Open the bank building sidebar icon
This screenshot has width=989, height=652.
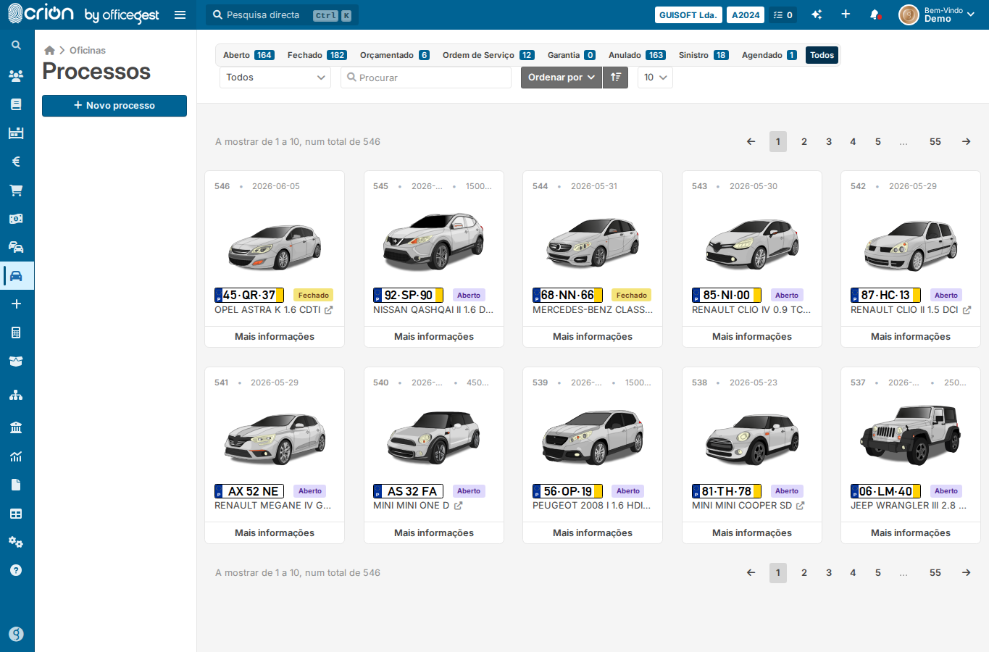pyautogui.click(x=16, y=427)
